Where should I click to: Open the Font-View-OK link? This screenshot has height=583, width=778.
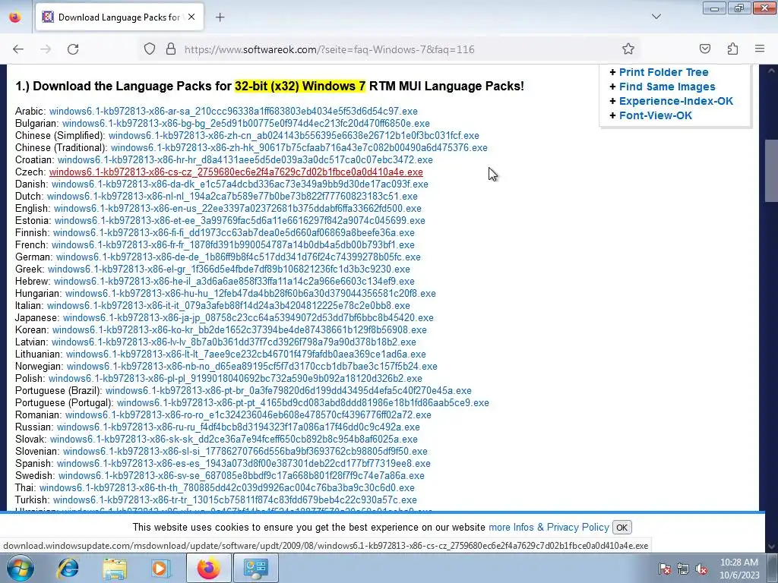[656, 115]
